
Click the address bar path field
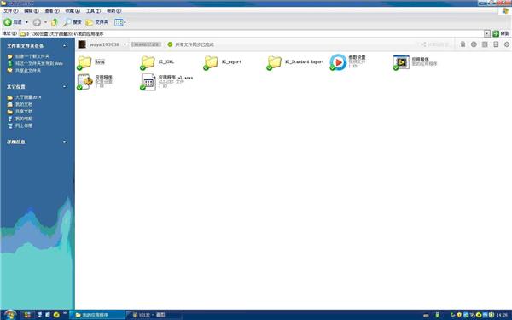tap(251, 33)
